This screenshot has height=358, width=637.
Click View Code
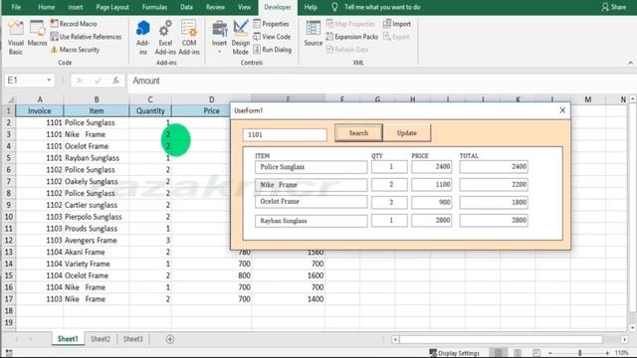tap(272, 37)
